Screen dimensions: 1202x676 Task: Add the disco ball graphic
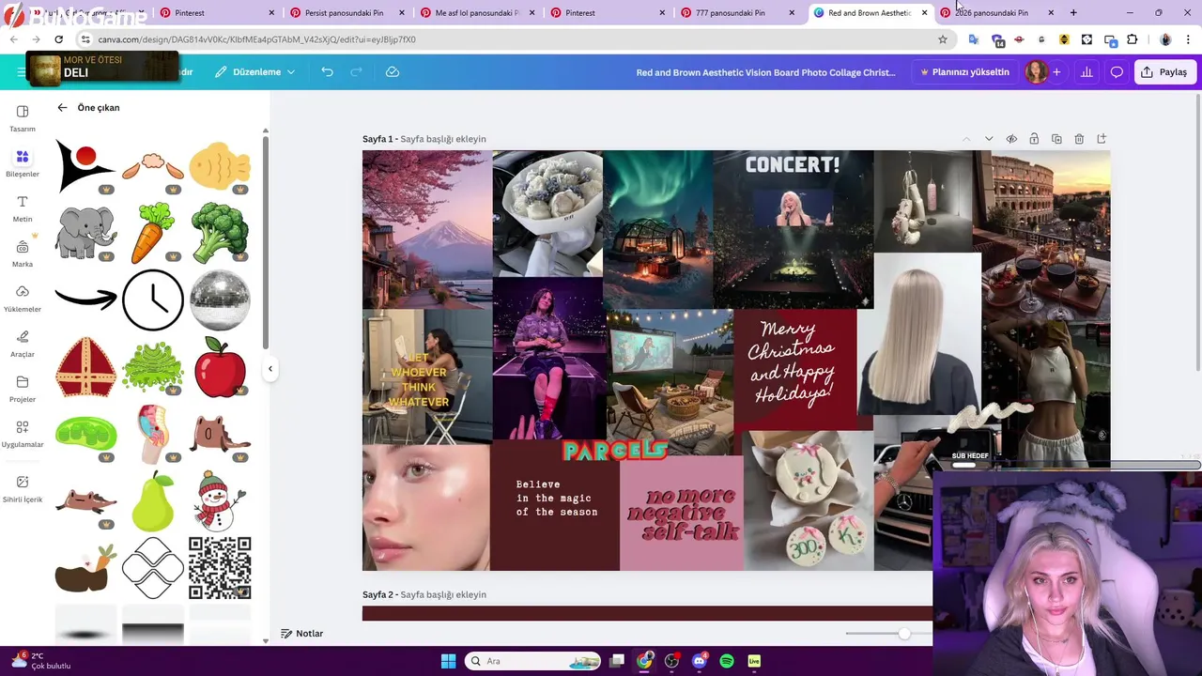tap(220, 300)
